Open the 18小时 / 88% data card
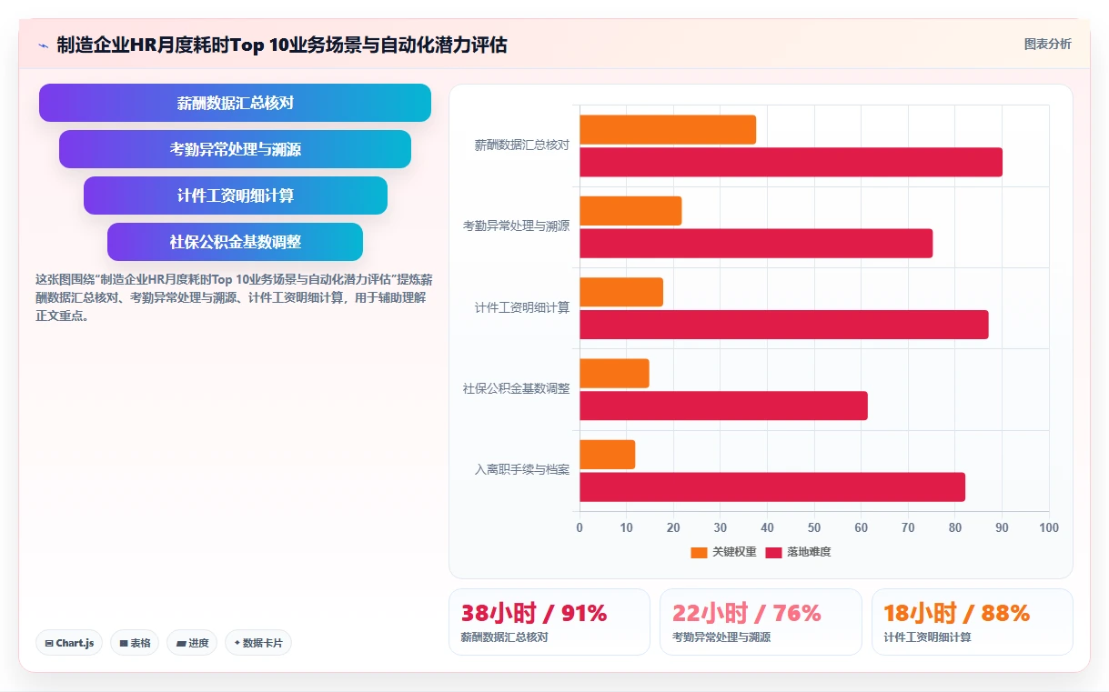Viewport: 1109px width, 692px height. pos(973,622)
